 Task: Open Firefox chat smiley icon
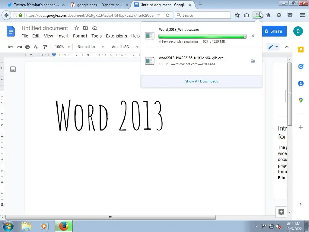pyautogui.click(x=279, y=15)
